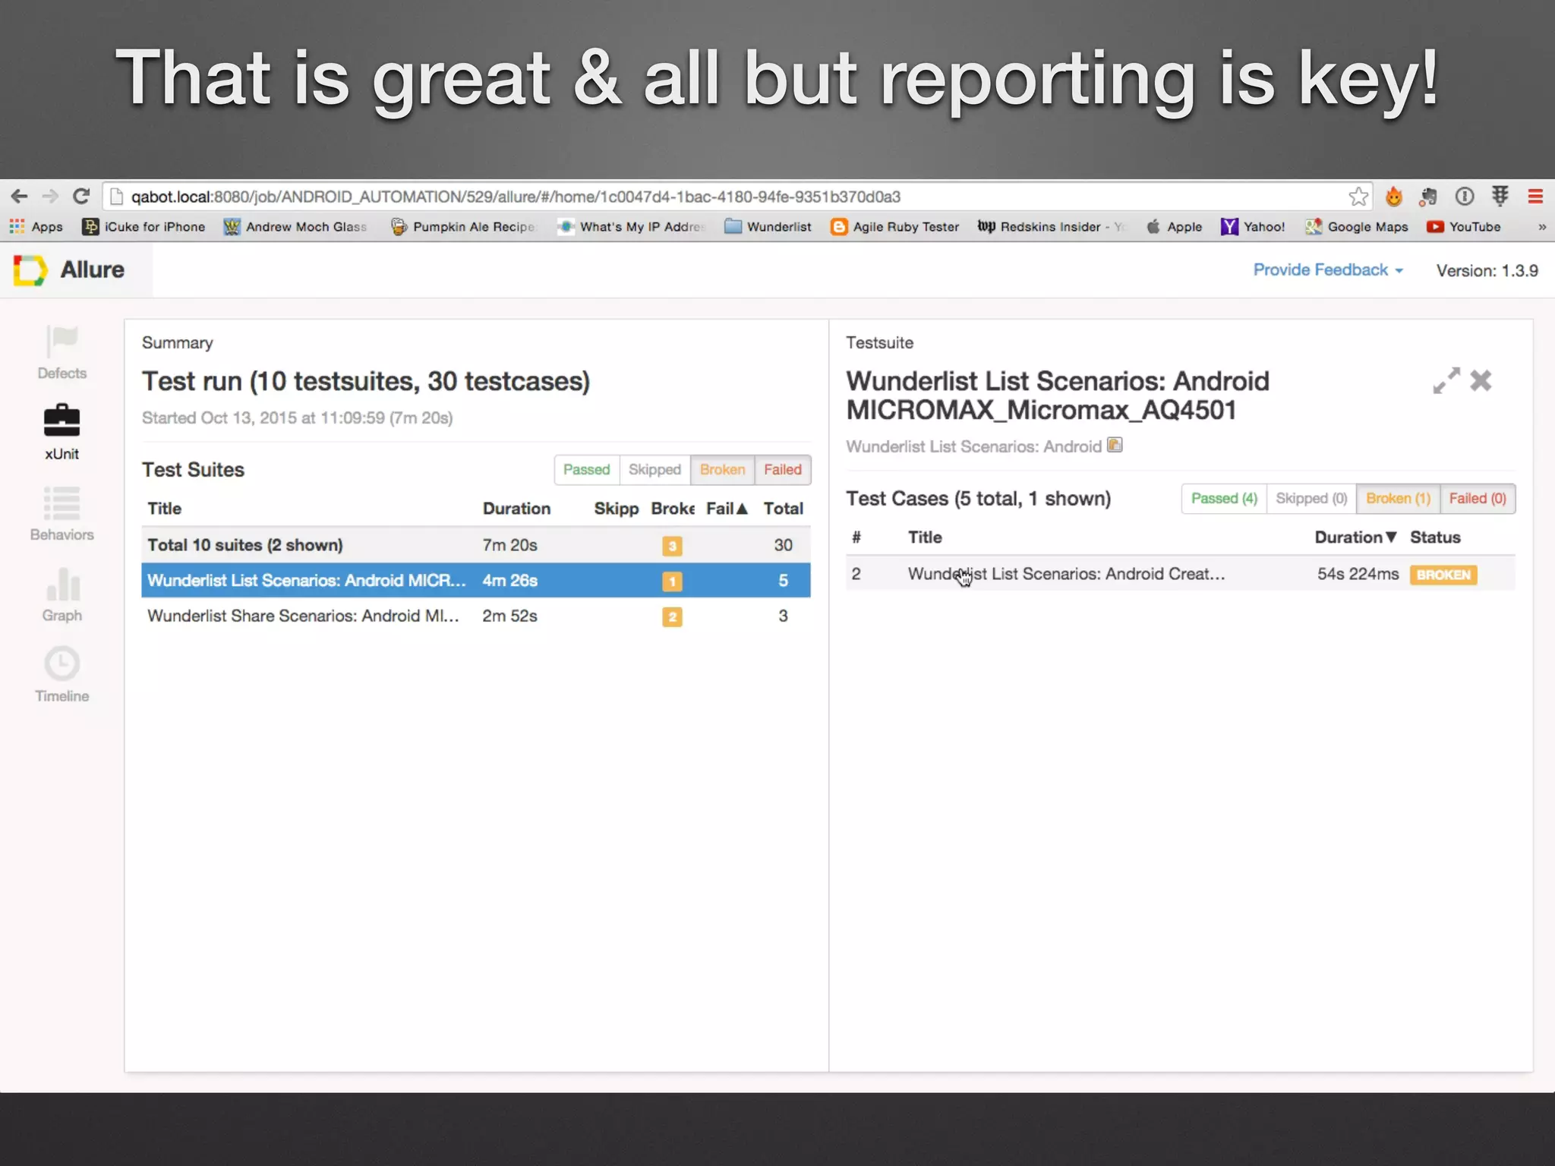Open test case Wunderlist List Scenarios: Android Creat…
The width and height of the screenshot is (1555, 1166).
tap(1066, 574)
